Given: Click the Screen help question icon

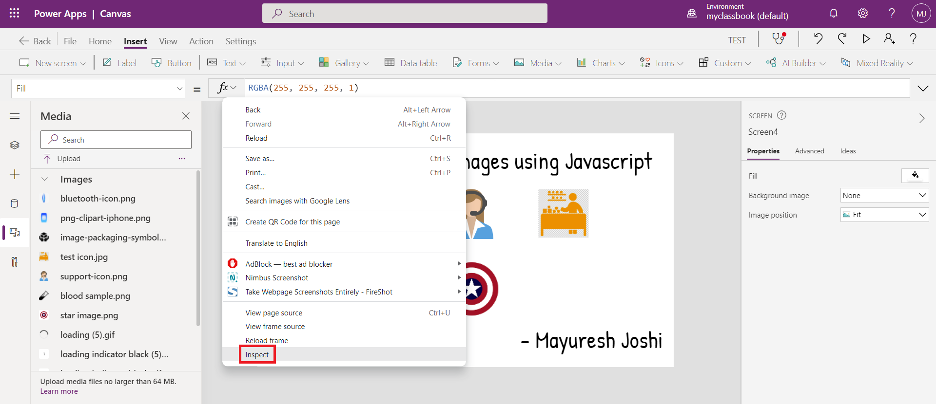Looking at the screenshot, I should [781, 115].
